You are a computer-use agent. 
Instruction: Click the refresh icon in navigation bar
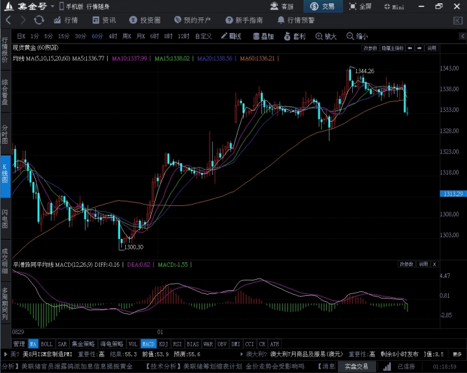click(39, 20)
